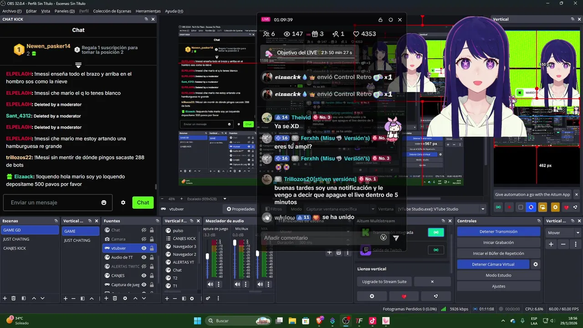Show the Camara source via eye icon
The height and width of the screenshot is (328, 583).
(143, 239)
